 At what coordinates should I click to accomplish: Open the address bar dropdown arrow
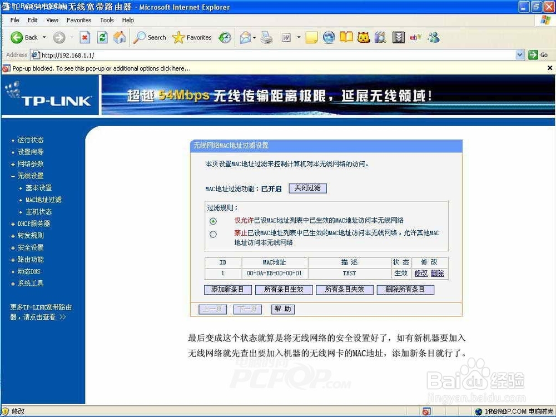[520, 55]
